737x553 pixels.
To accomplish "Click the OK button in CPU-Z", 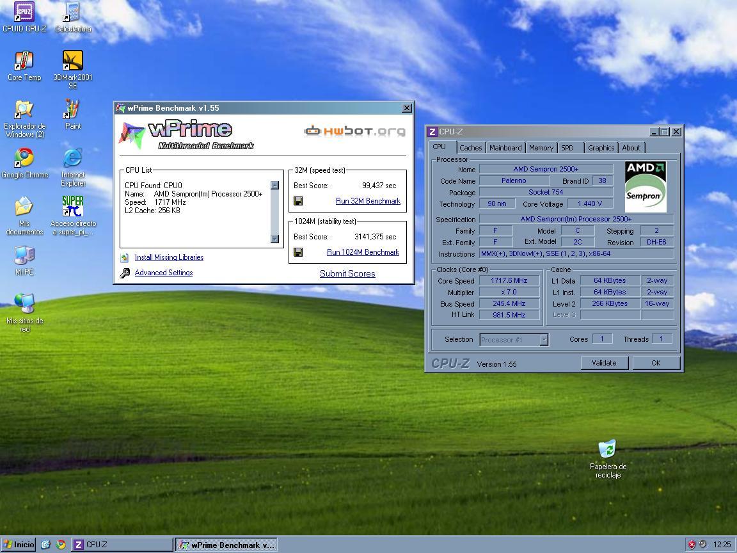I will (x=656, y=363).
